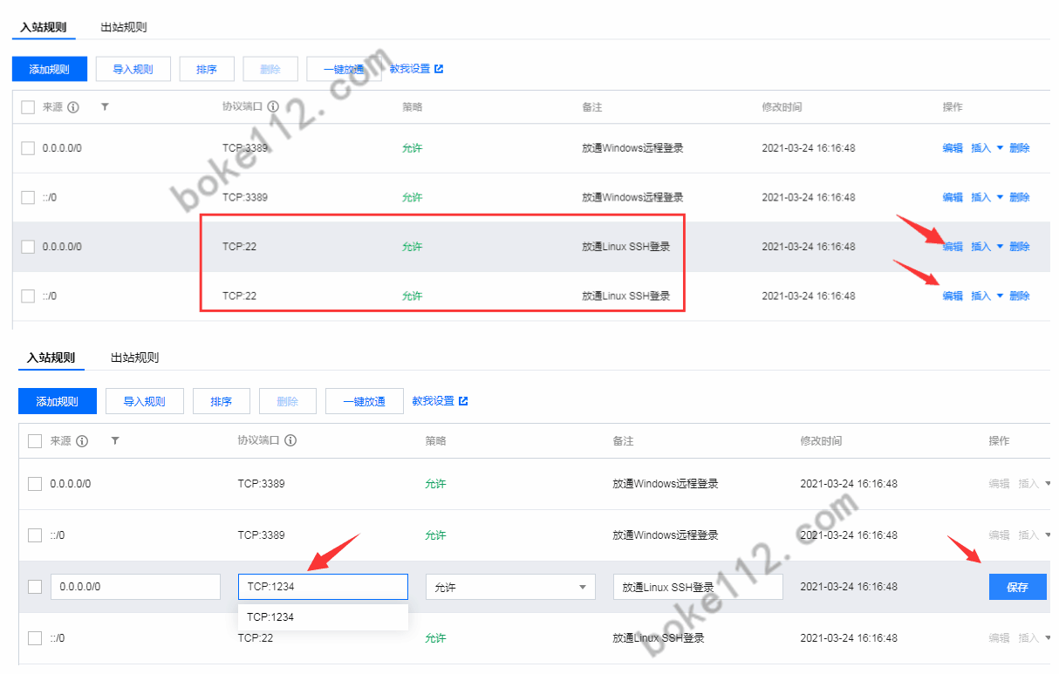
Task: Open 插入 dropdown arrow for upper 0.0.0.0/0 TCP:22 row
Action: [x=1000, y=247]
